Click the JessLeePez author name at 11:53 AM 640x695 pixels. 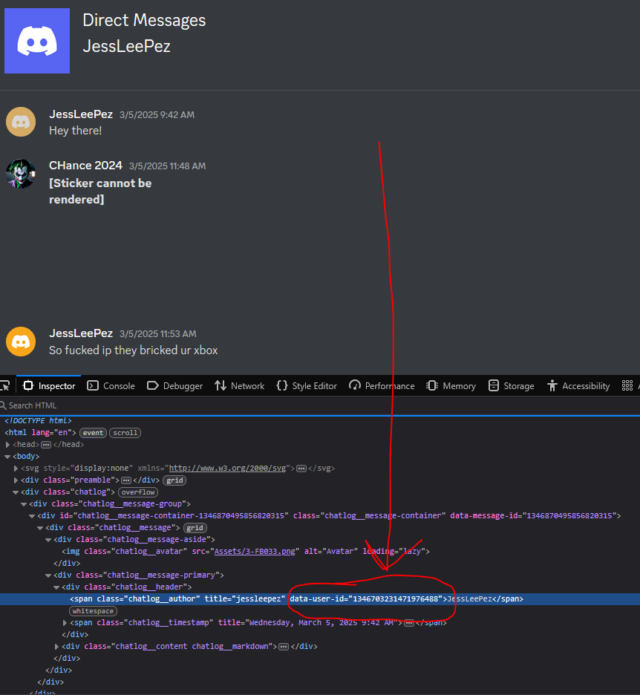(x=81, y=333)
